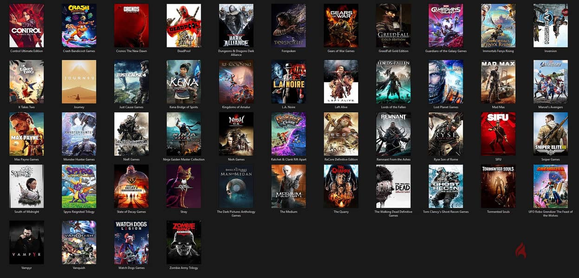Open the L.A. Noire cover
Image resolution: width=579 pixels, height=278 pixels.
289,82
